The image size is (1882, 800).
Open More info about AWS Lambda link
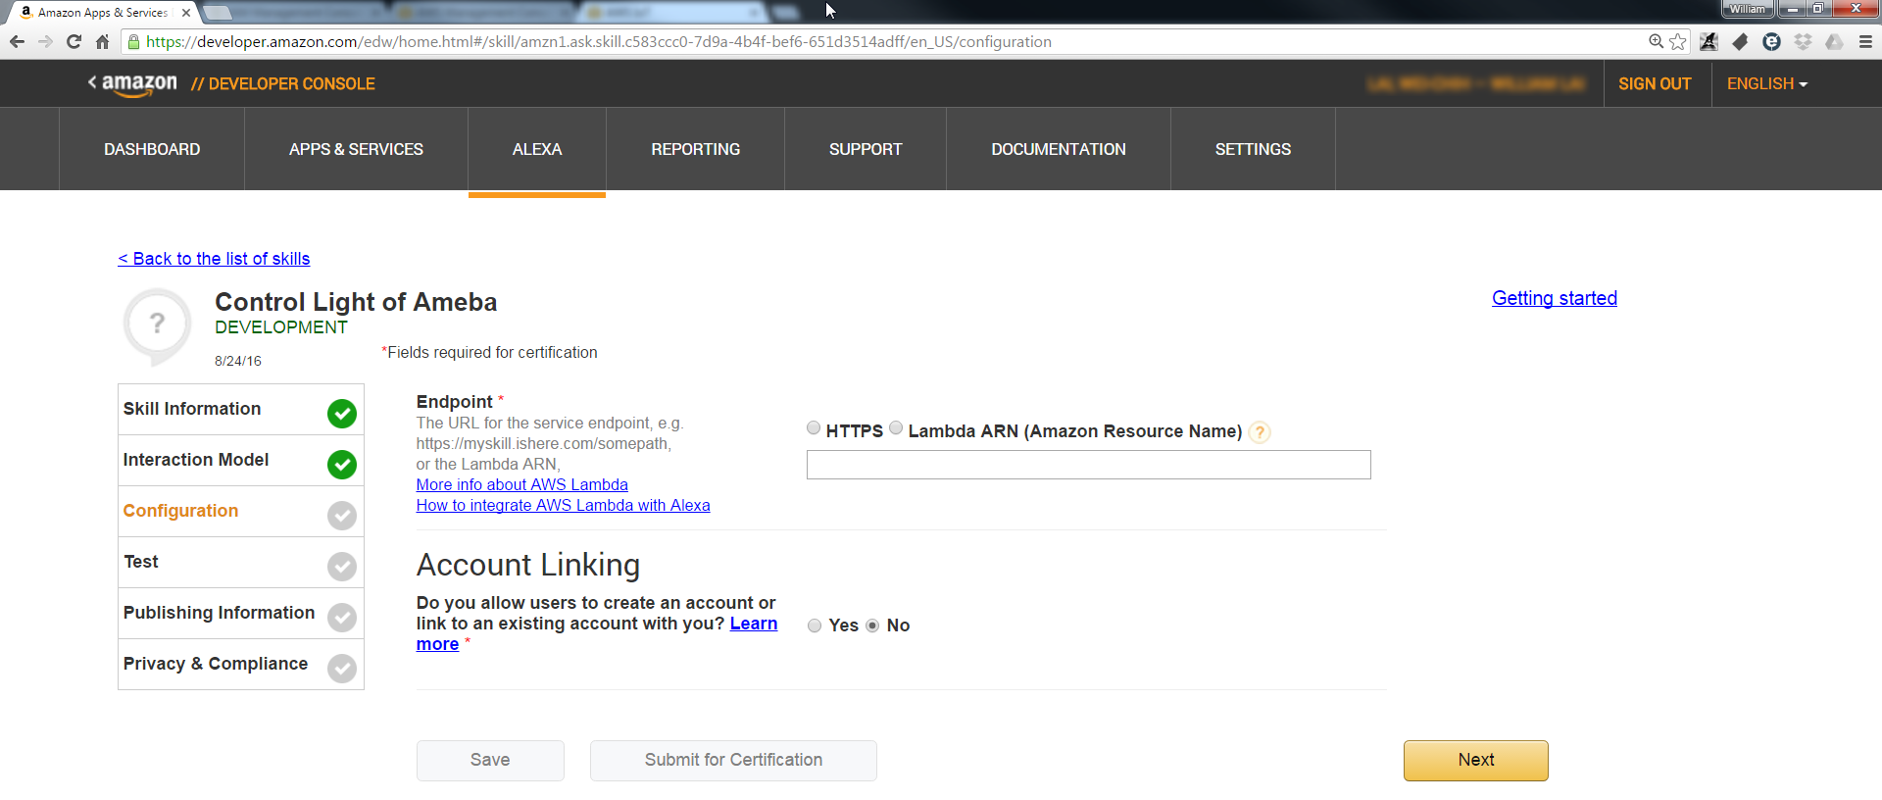[521, 484]
